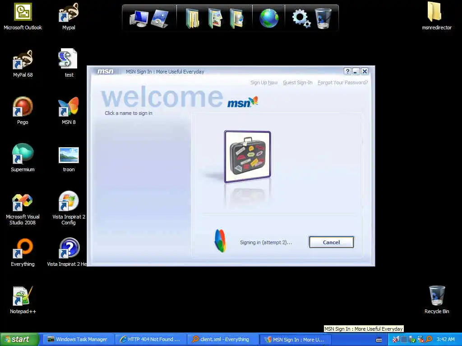
Task: Click the 'Click a name to sign in' text
Action: (129, 113)
